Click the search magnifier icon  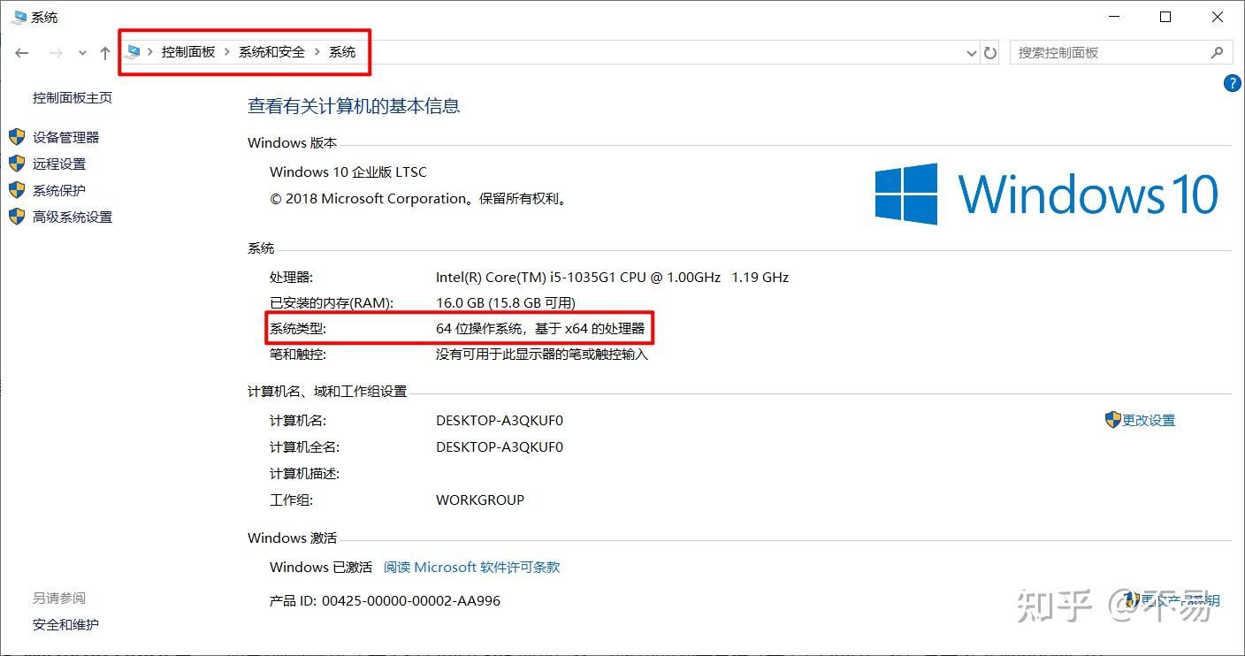click(1217, 53)
